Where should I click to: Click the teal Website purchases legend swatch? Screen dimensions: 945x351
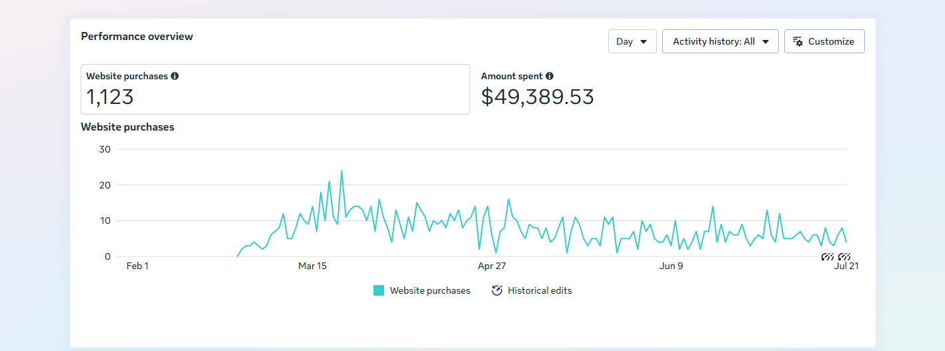[379, 290]
